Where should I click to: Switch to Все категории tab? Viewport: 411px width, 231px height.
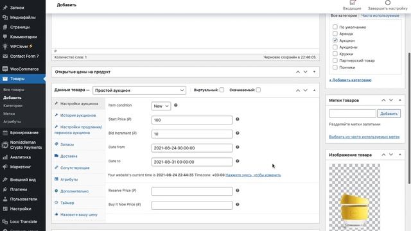344,15
